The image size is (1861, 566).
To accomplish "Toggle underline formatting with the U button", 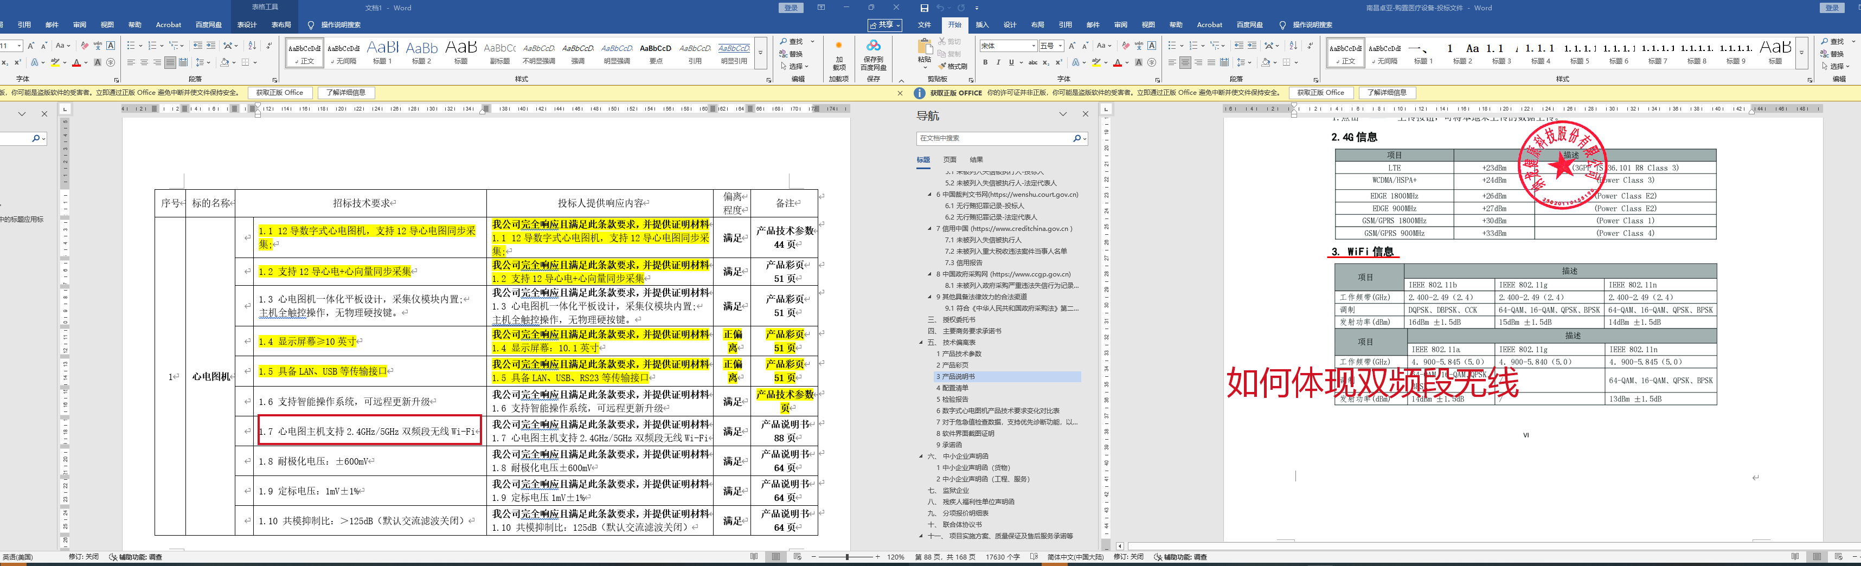I will tap(1011, 63).
